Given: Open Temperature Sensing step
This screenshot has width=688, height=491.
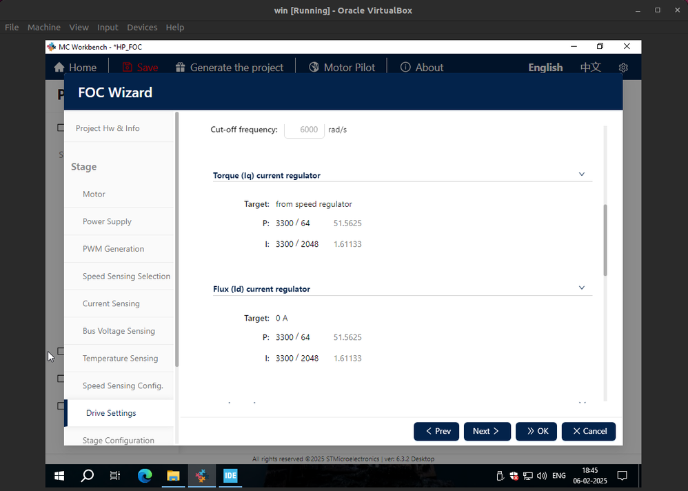Looking at the screenshot, I should click(x=119, y=358).
